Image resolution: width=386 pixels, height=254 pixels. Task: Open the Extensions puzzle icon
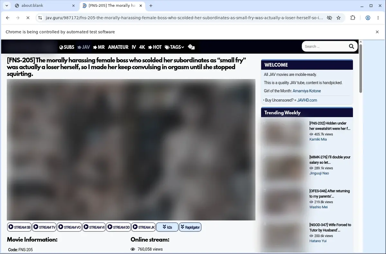coord(353,18)
